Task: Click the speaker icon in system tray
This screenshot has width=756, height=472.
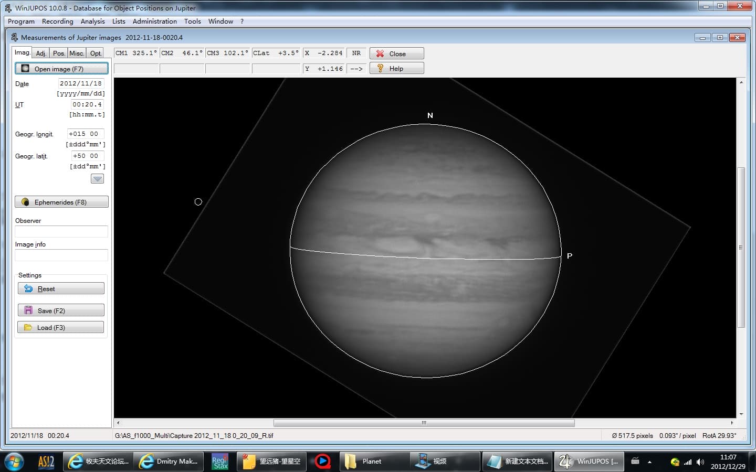Action: (700, 462)
